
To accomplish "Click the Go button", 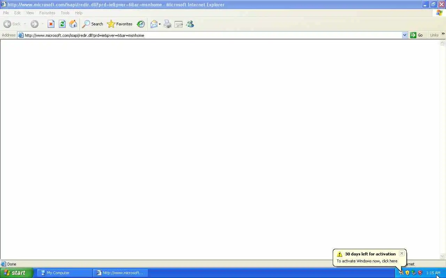I will 417,35.
